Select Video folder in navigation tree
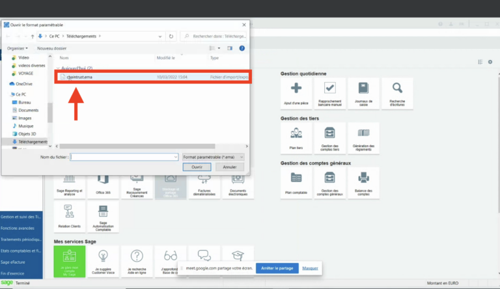 coord(23,57)
